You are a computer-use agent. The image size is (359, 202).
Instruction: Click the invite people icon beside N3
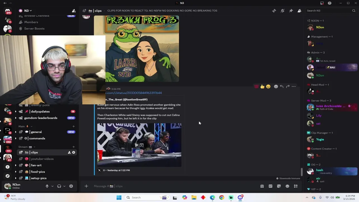pos(74,11)
